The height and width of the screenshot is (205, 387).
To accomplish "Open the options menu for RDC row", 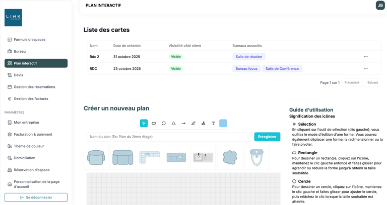I will click(x=366, y=69).
